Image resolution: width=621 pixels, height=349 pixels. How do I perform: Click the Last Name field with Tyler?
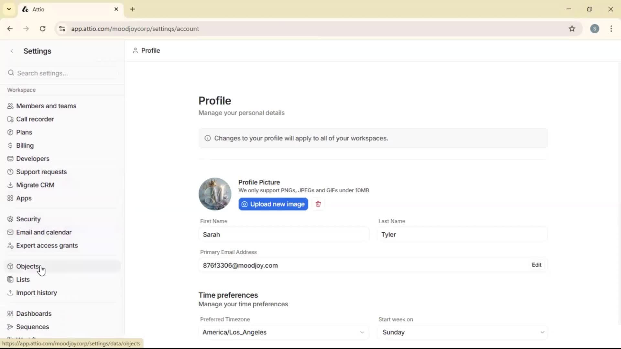(x=462, y=235)
